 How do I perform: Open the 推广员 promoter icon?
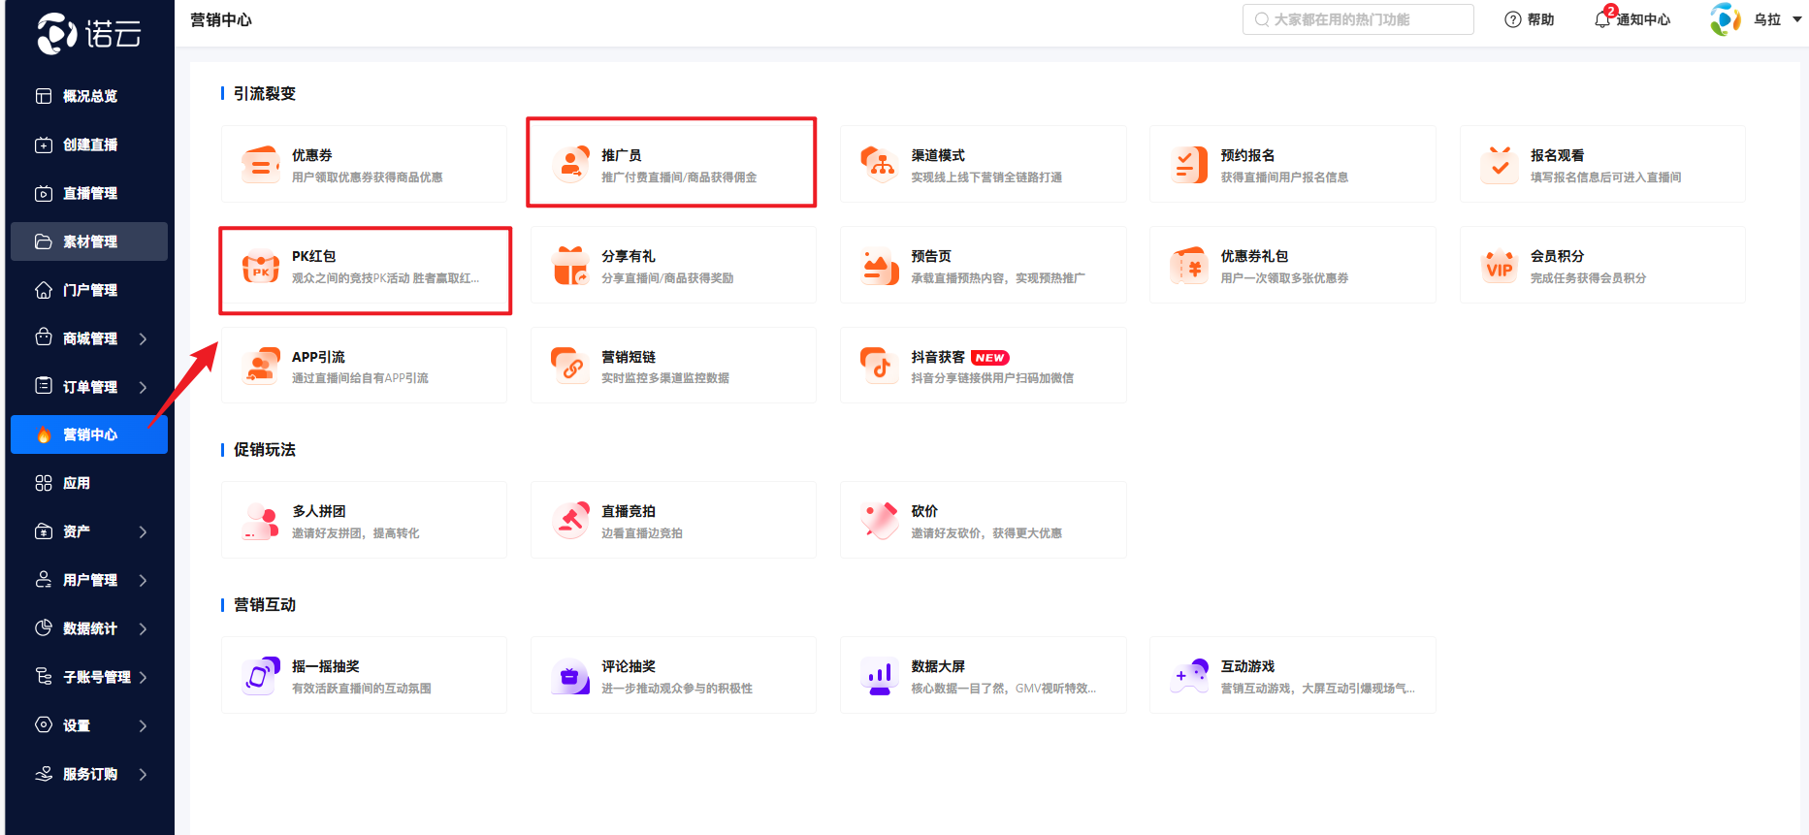tap(570, 165)
